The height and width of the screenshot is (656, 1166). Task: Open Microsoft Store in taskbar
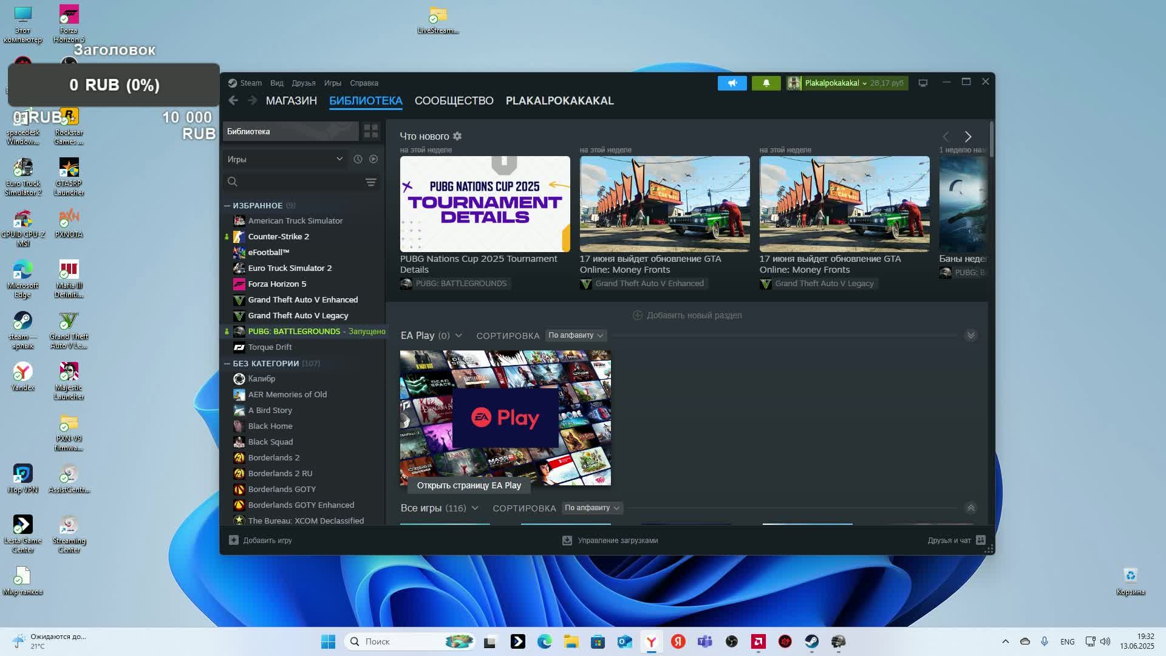pos(598,641)
